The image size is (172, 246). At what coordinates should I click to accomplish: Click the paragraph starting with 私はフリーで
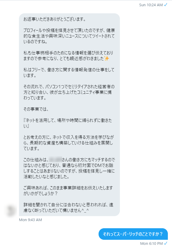click(69, 73)
